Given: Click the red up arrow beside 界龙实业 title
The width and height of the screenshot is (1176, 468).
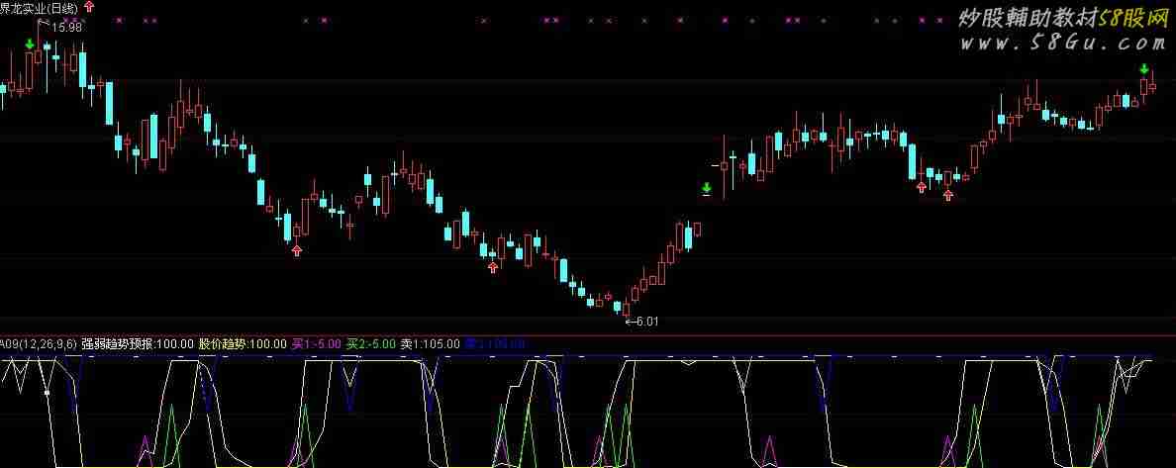Looking at the screenshot, I should coord(90,8).
